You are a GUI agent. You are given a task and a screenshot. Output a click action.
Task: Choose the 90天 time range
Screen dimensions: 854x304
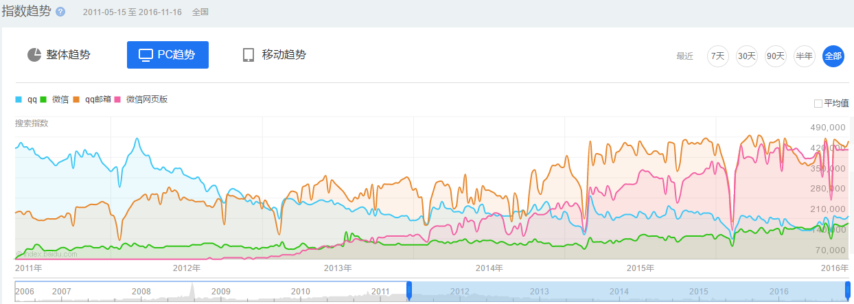pyautogui.click(x=776, y=56)
